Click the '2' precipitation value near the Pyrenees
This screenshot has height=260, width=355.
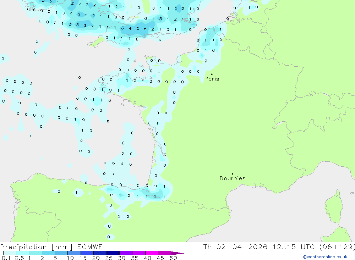[155, 197]
